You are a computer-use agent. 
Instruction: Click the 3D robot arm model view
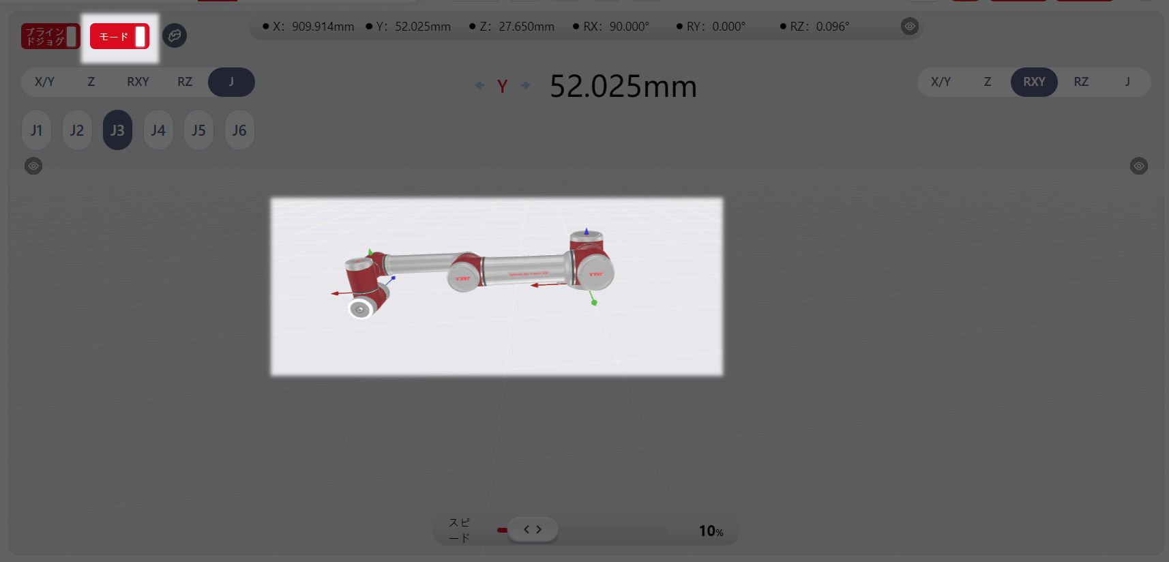(497, 286)
